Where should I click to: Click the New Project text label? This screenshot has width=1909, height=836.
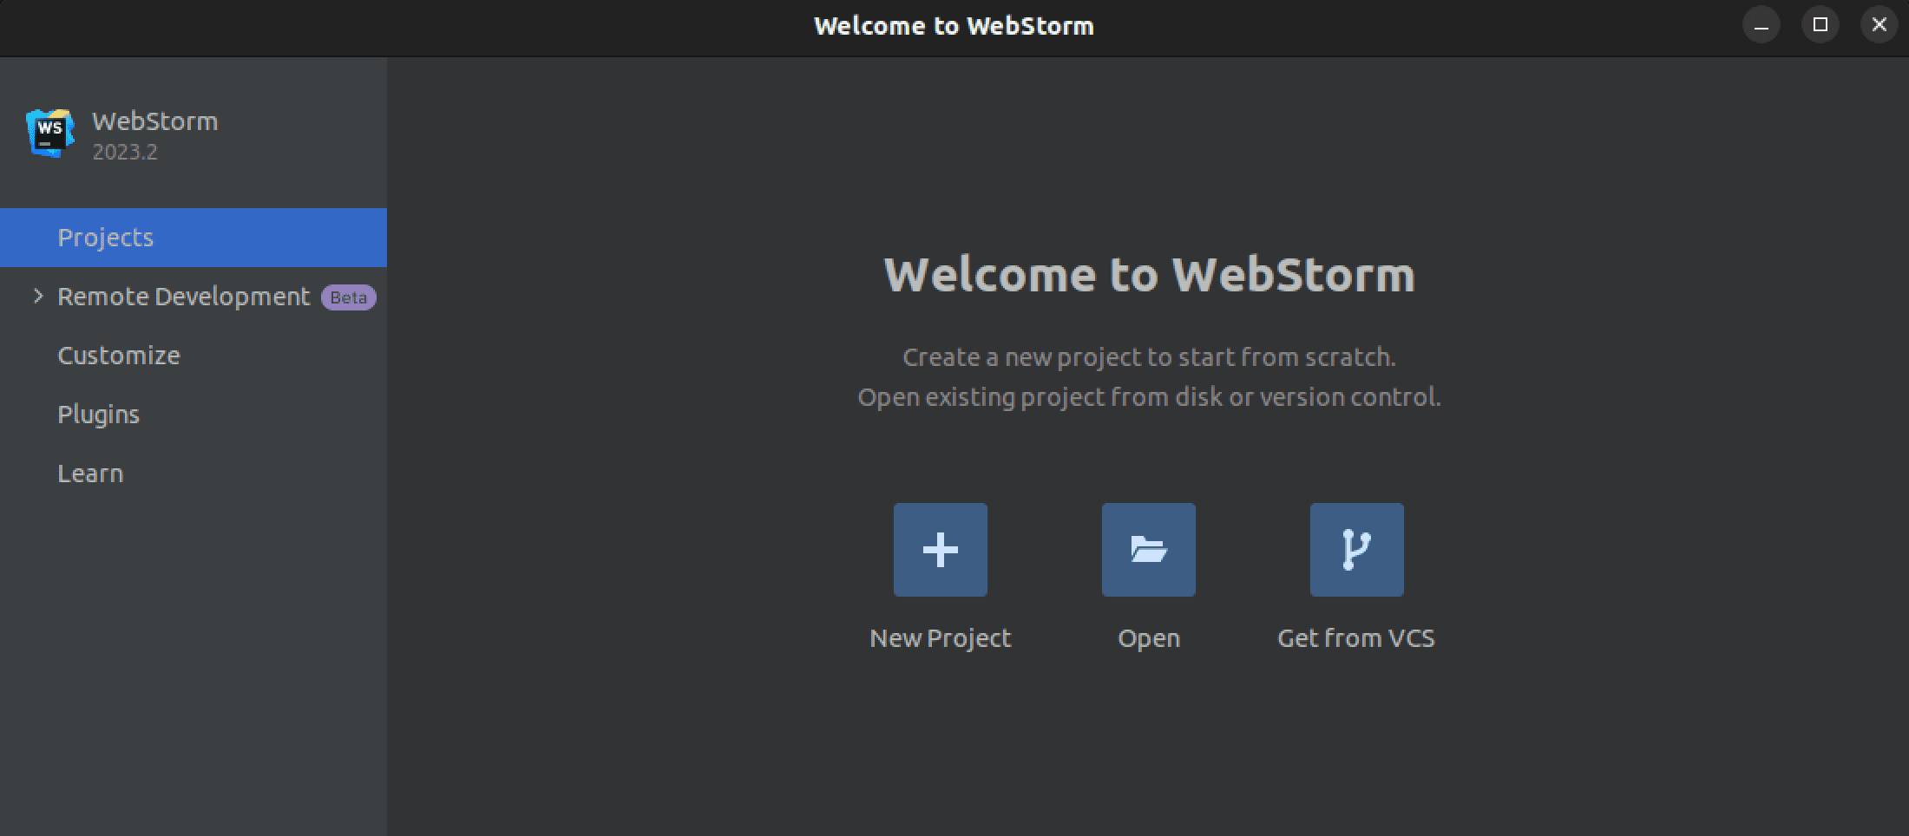941,638
